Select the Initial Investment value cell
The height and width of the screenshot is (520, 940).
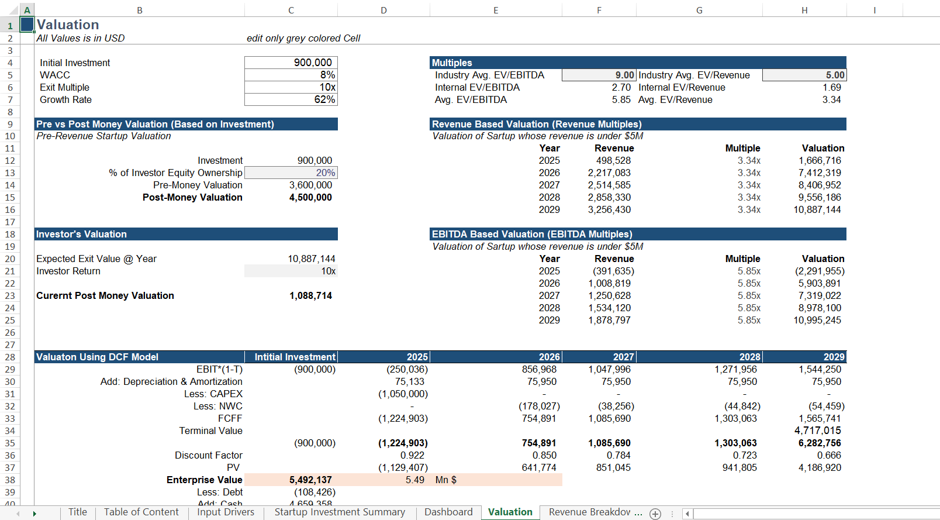coord(291,63)
